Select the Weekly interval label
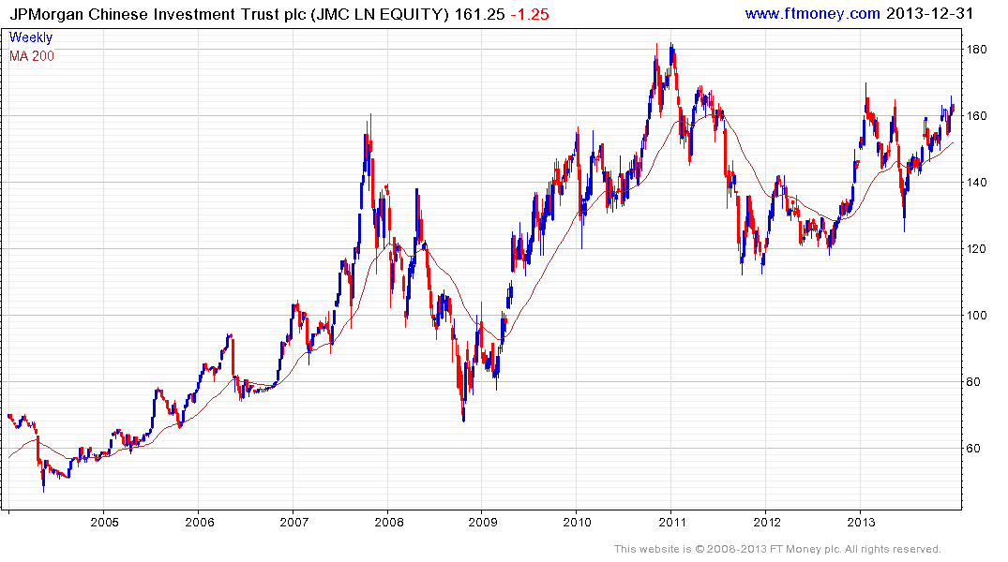The image size is (1008, 562). tap(31, 37)
